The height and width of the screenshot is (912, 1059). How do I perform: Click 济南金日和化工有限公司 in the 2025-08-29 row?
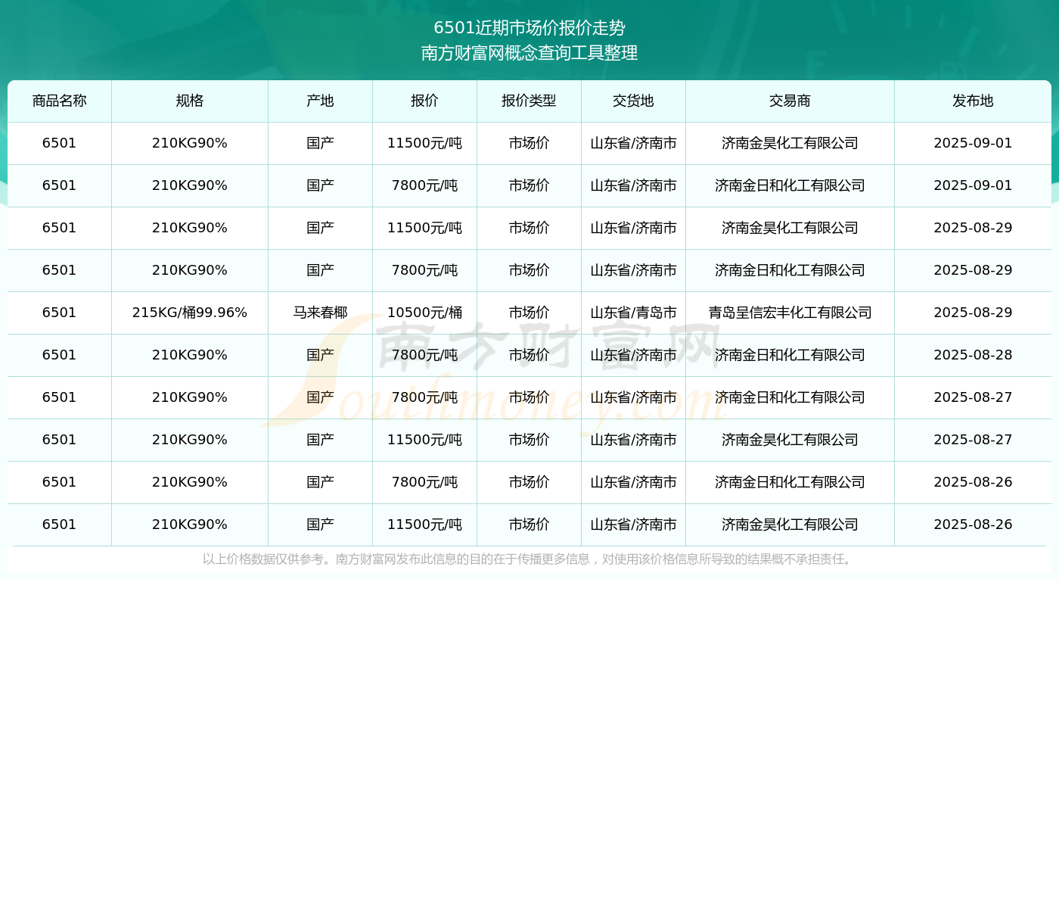[790, 270]
